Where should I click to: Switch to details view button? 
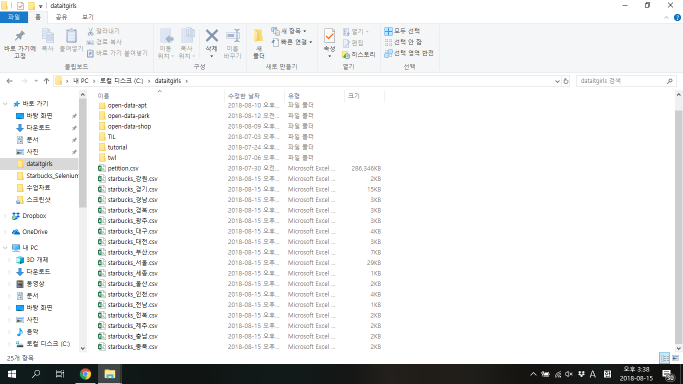[x=664, y=358]
